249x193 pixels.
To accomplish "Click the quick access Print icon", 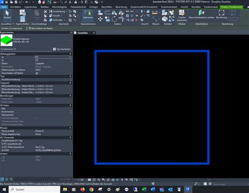I will point(39,2).
